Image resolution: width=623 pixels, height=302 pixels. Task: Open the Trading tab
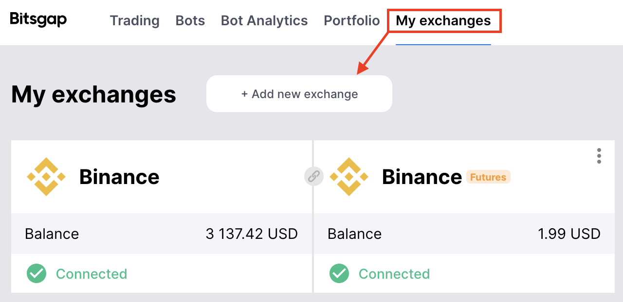click(135, 21)
